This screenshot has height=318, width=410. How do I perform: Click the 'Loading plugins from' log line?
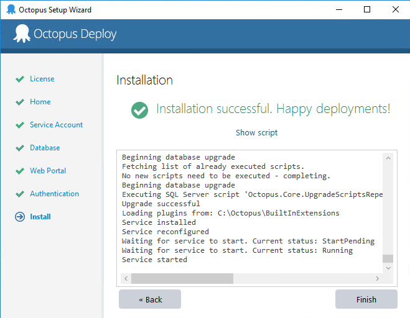pyautogui.click(x=231, y=213)
